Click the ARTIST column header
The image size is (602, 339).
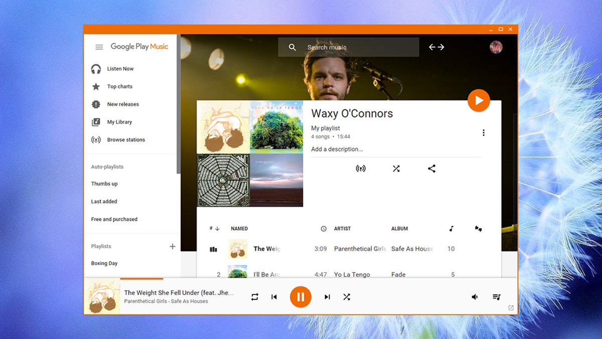coord(343,229)
